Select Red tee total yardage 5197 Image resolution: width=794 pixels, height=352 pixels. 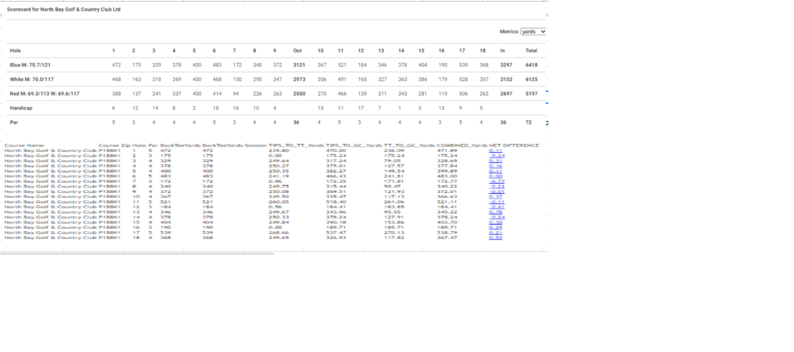point(531,94)
